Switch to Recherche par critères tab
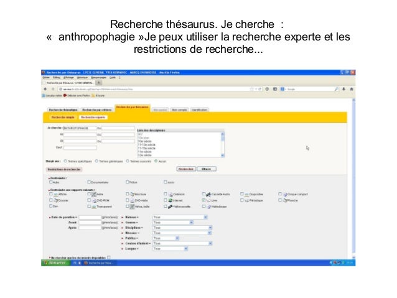Screen dimensions: 397x298 coord(96,110)
